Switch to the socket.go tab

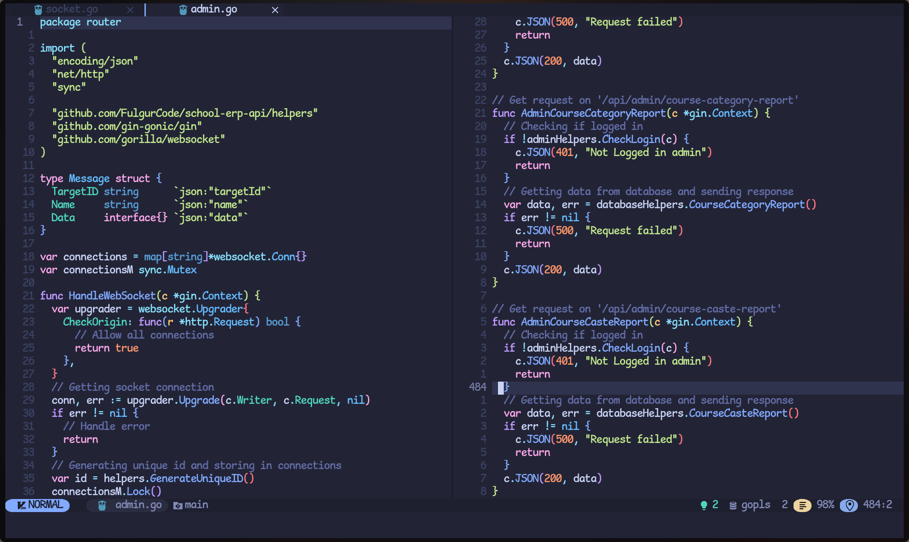(72, 10)
